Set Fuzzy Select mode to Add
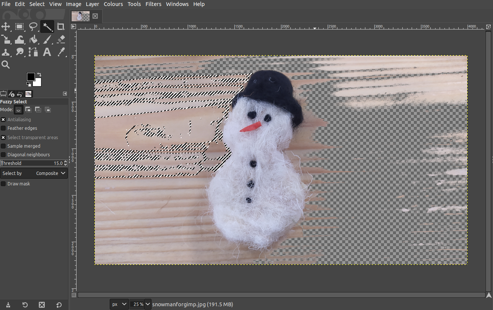Image resolution: width=493 pixels, height=310 pixels. tap(28, 110)
